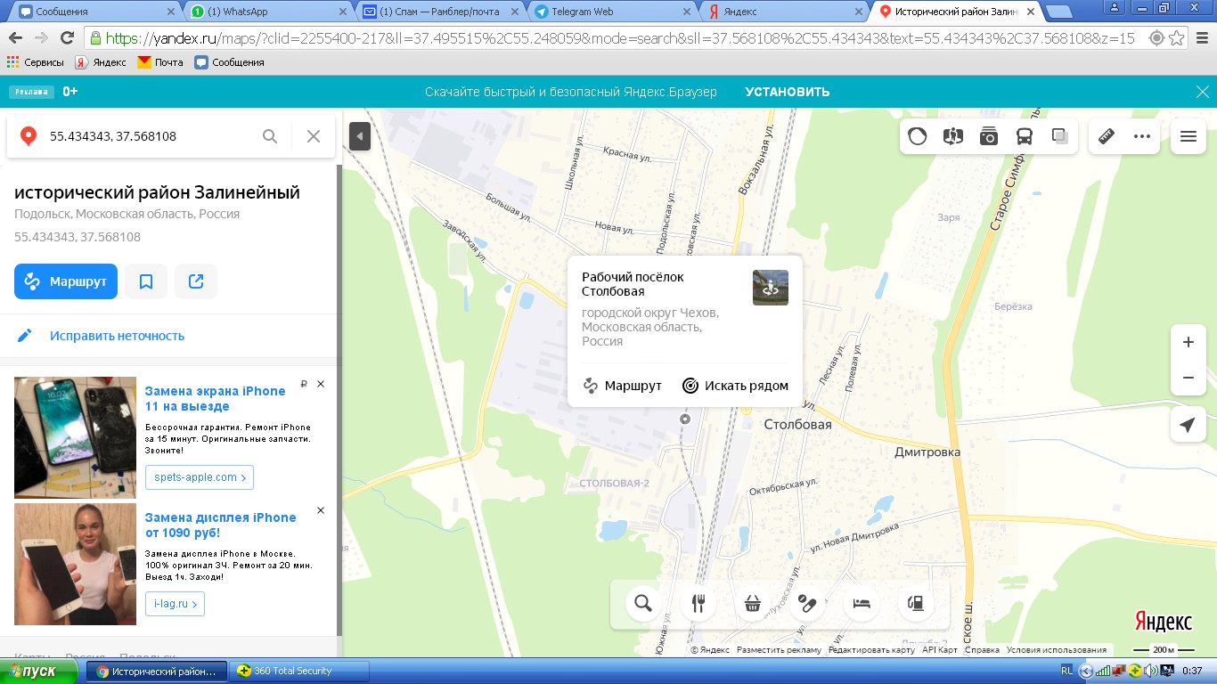Close the Yandex Browser ad banner

(x=1201, y=92)
